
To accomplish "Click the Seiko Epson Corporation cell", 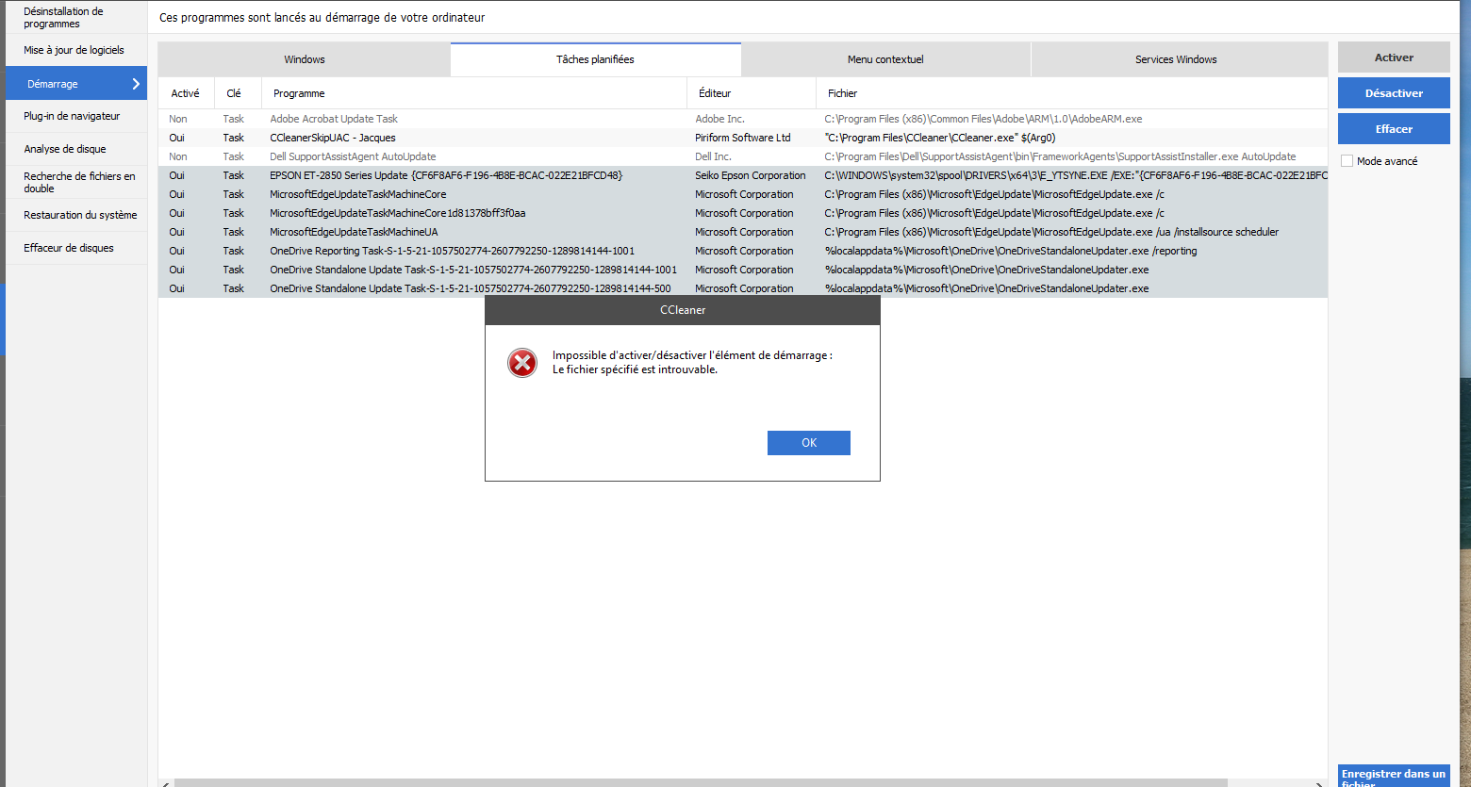I will pos(751,175).
